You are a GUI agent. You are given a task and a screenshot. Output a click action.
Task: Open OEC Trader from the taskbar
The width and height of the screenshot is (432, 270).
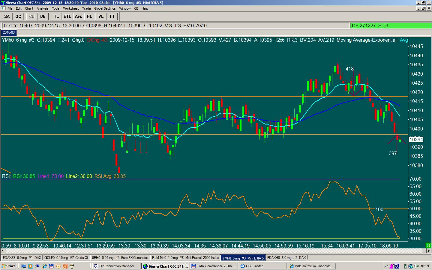click(x=263, y=266)
